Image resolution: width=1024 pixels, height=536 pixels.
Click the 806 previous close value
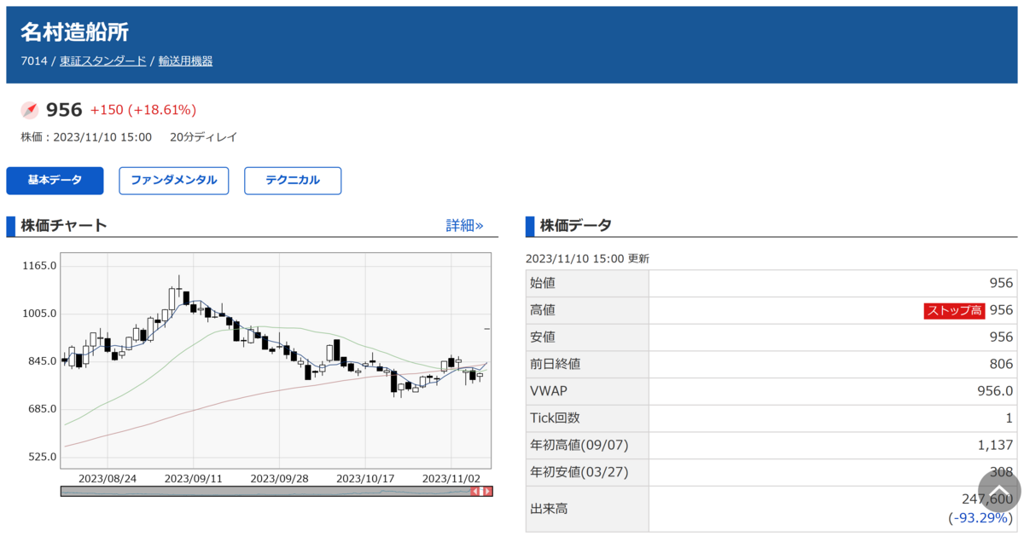1002,364
